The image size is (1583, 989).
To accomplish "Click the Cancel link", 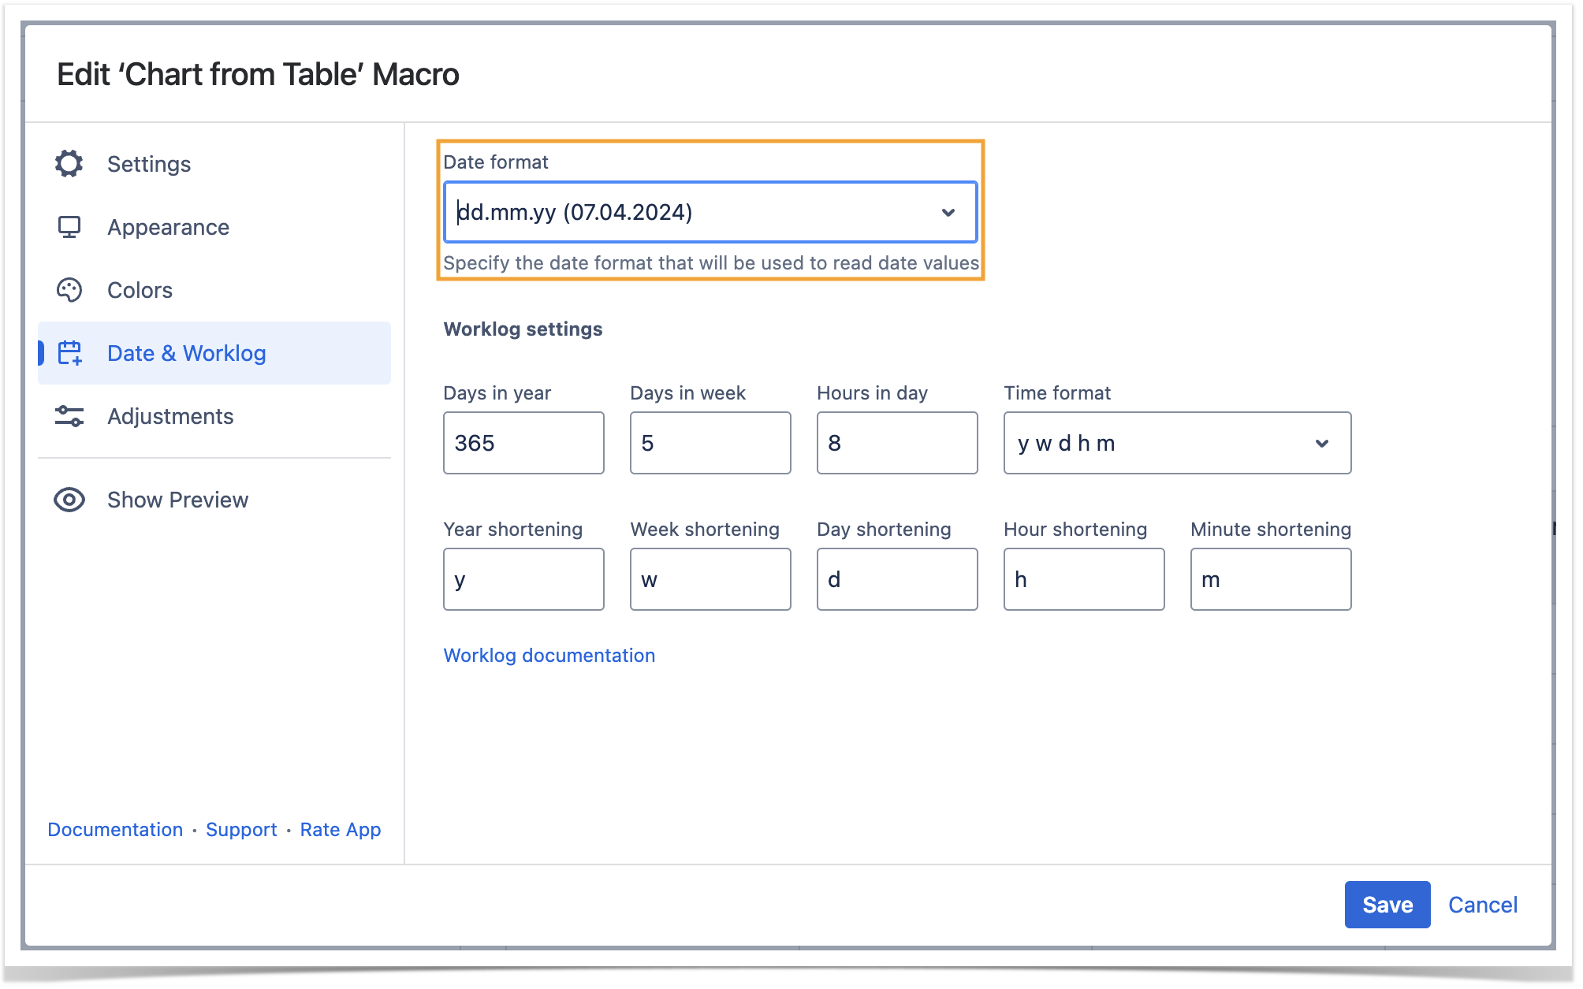I will tap(1482, 905).
